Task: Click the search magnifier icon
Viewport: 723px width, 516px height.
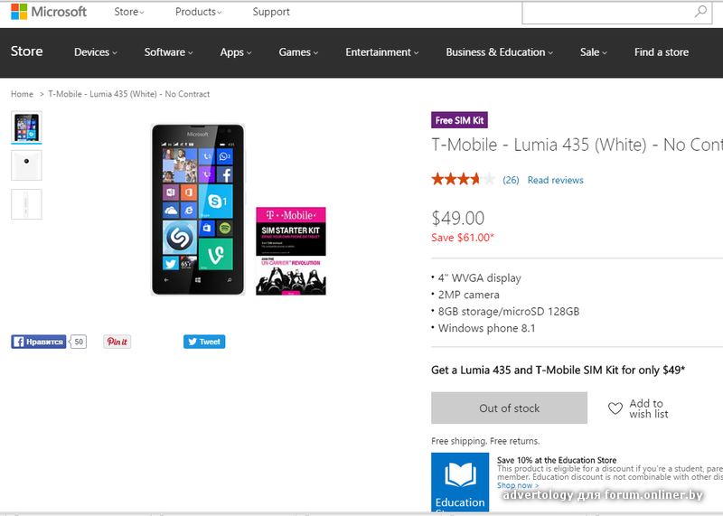Action: 700,12
